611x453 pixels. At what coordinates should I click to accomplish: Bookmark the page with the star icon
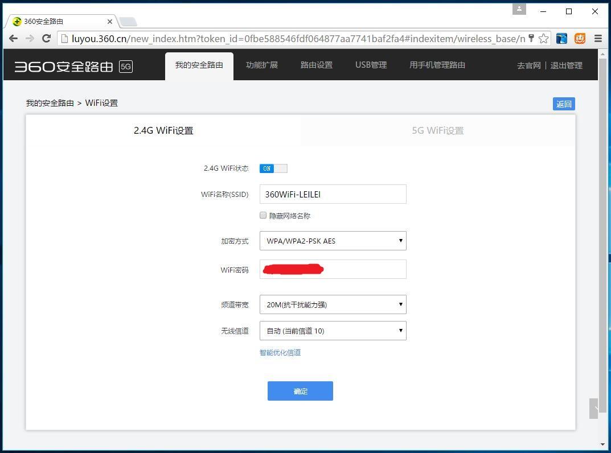[543, 38]
